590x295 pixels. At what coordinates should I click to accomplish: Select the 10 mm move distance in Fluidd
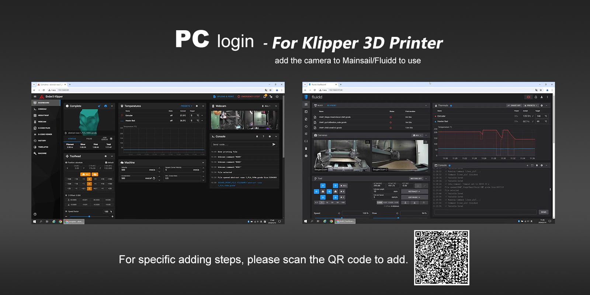(327, 202)
